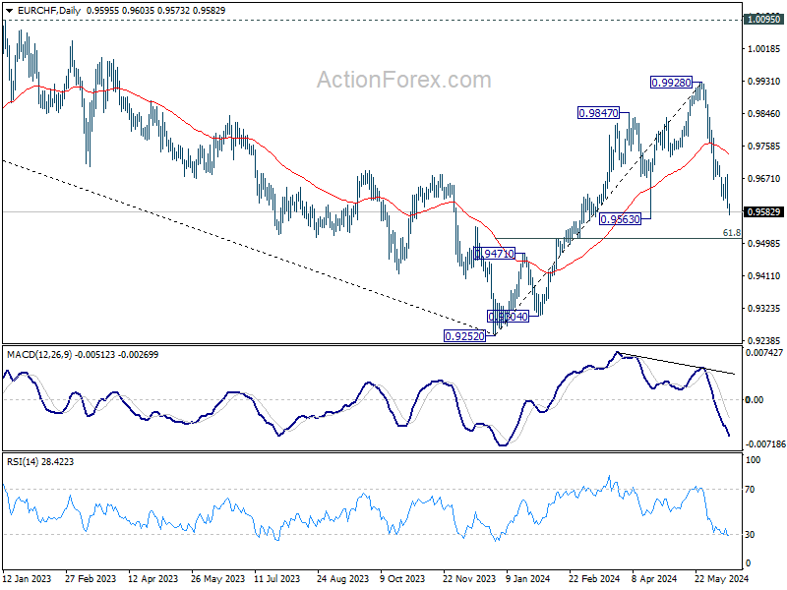Screen dimensions: 787x590
Task: Click the 26 May 2023 date label
Action: point(217,578)
